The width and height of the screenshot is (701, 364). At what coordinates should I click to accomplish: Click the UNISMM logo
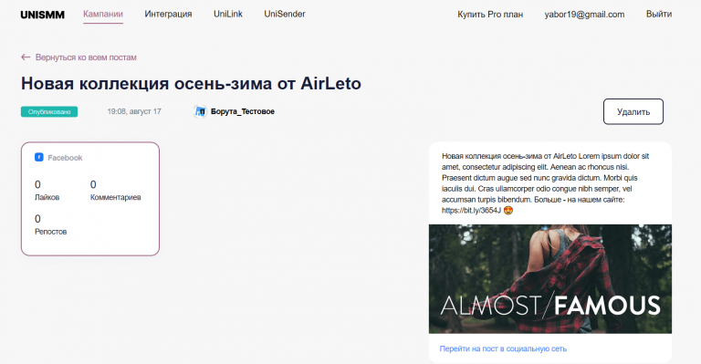pos(43,15)
